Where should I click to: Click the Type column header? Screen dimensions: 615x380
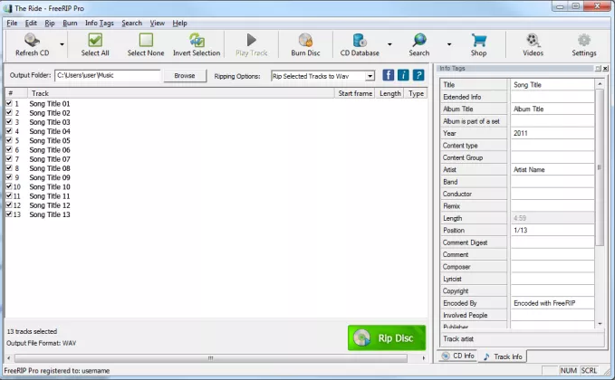(416, 93)
